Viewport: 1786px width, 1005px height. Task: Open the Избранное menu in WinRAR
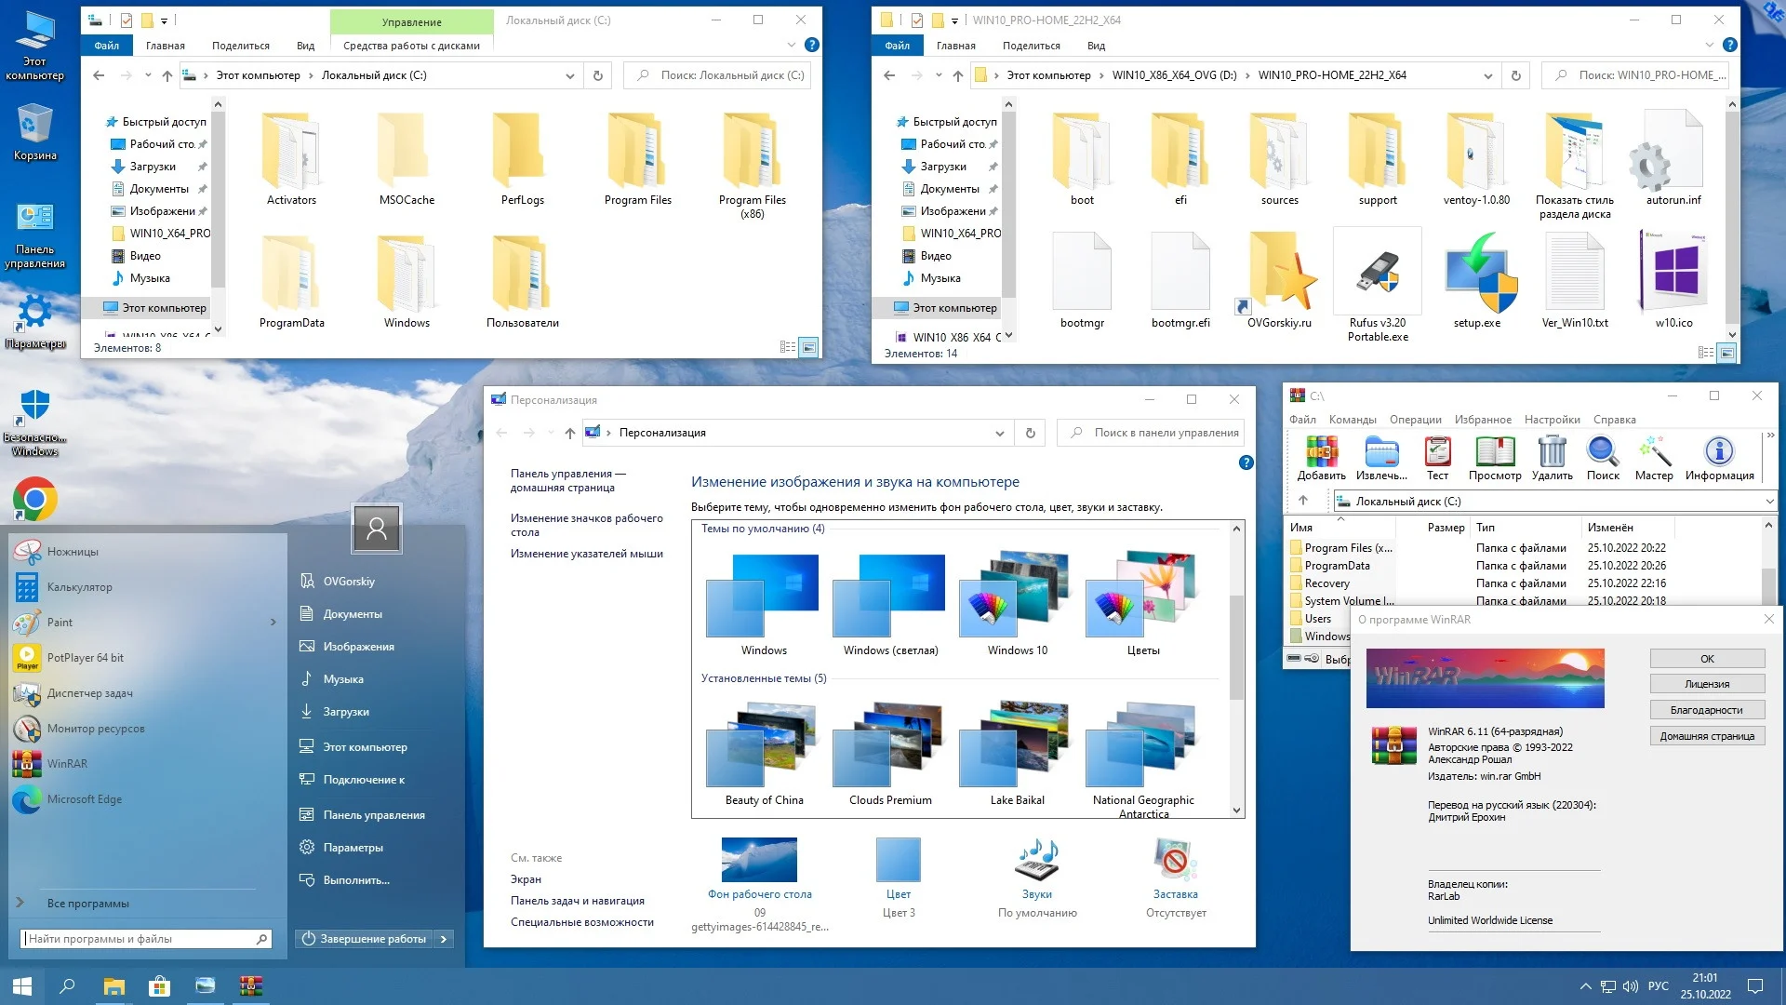tap(1483, 420)
